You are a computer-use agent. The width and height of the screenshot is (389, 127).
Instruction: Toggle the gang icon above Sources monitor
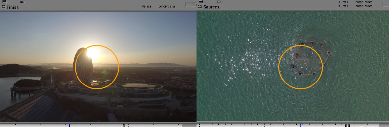pyautogui.click(x=219, y=2)
